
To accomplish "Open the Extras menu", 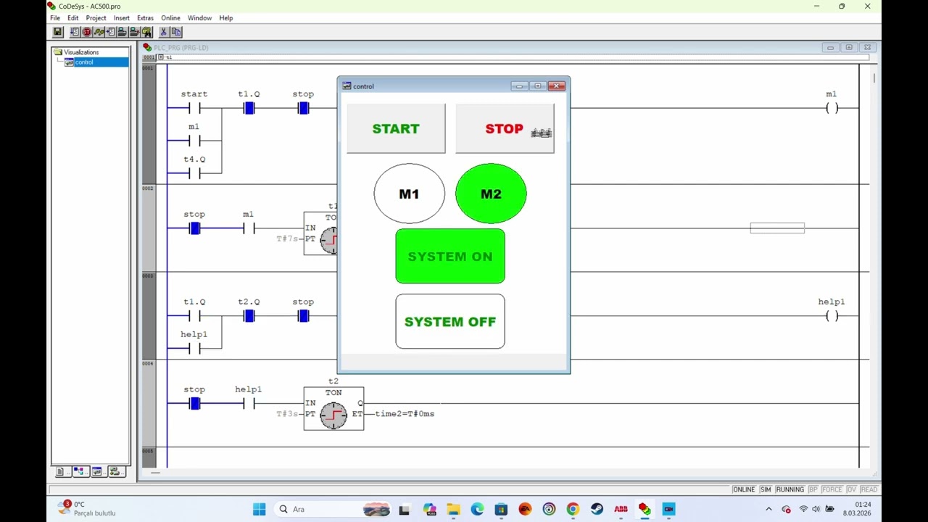I will [145, 18].
